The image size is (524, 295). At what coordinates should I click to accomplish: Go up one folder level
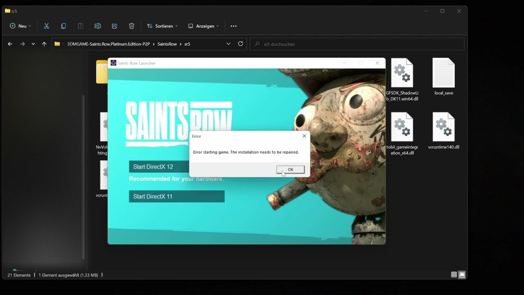44,44
